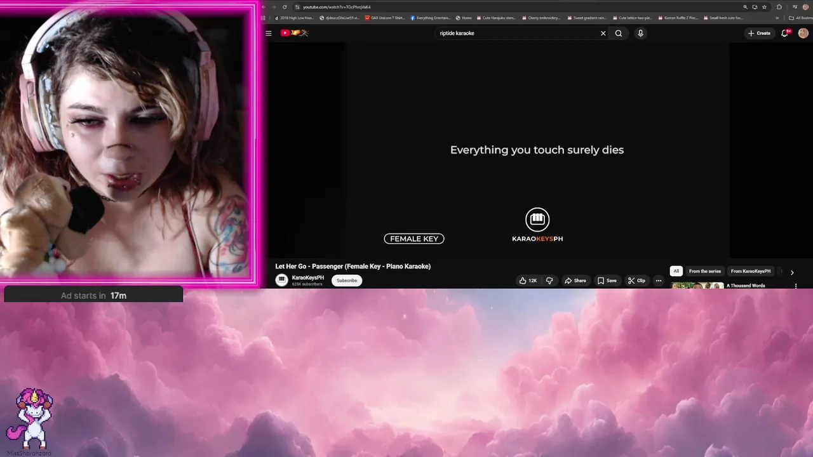Dislike the video with thumbs down
The height and width of the screenshot is (457, 813).
click(549, 281)
